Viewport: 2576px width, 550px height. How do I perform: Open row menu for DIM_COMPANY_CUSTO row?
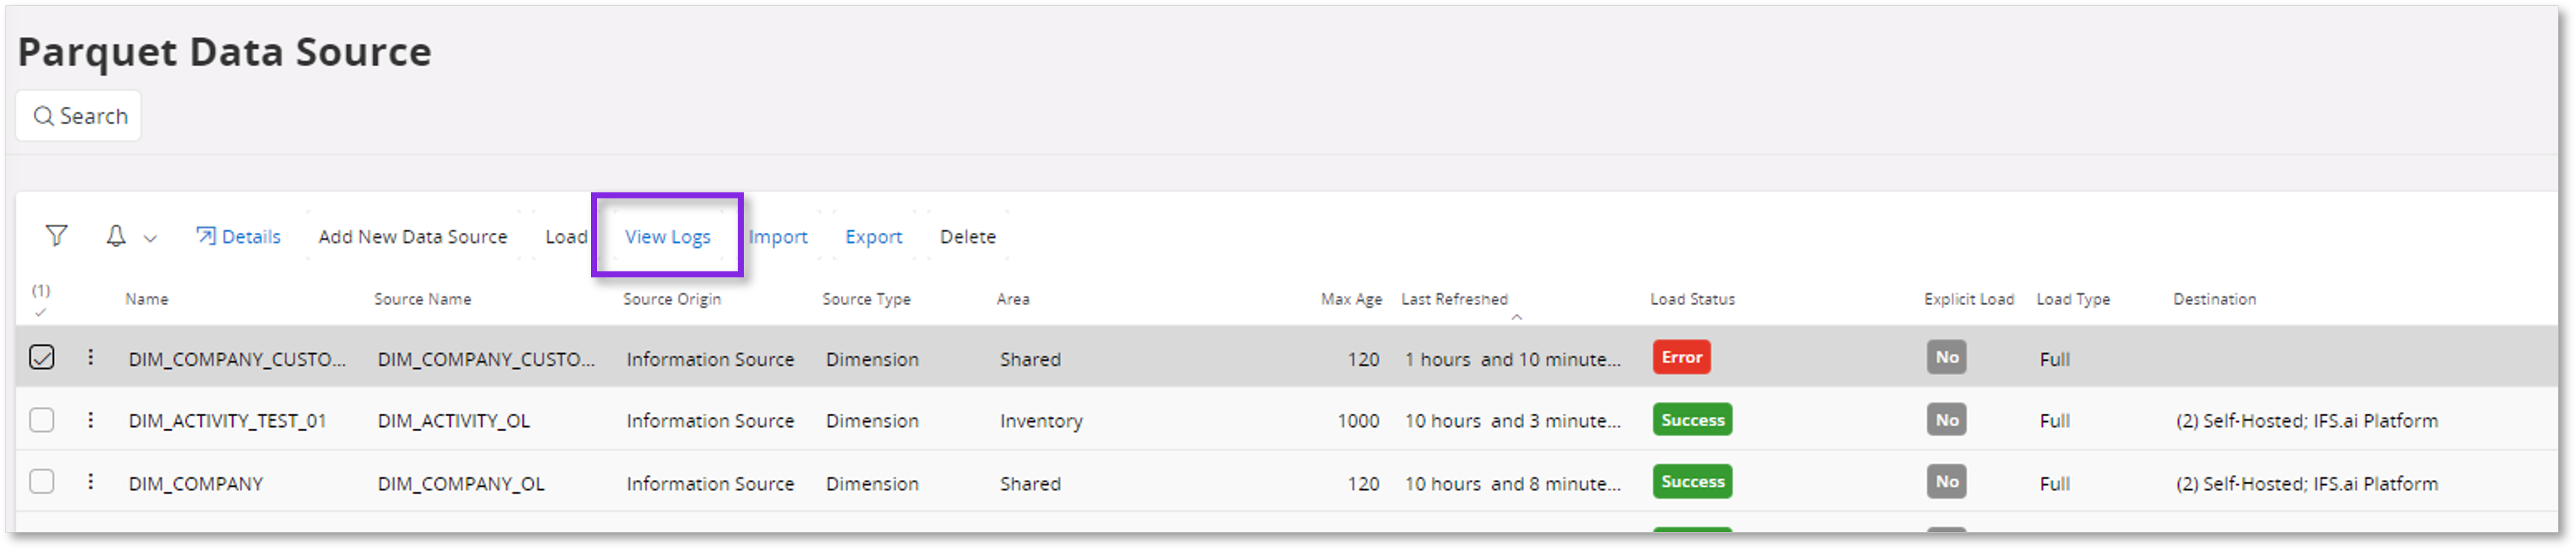click(91, 358)
